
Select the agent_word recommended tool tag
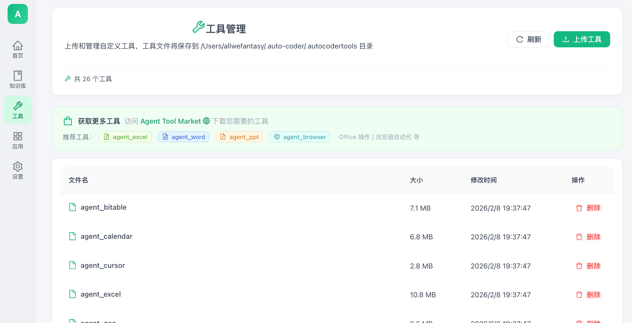click(183, 137)
